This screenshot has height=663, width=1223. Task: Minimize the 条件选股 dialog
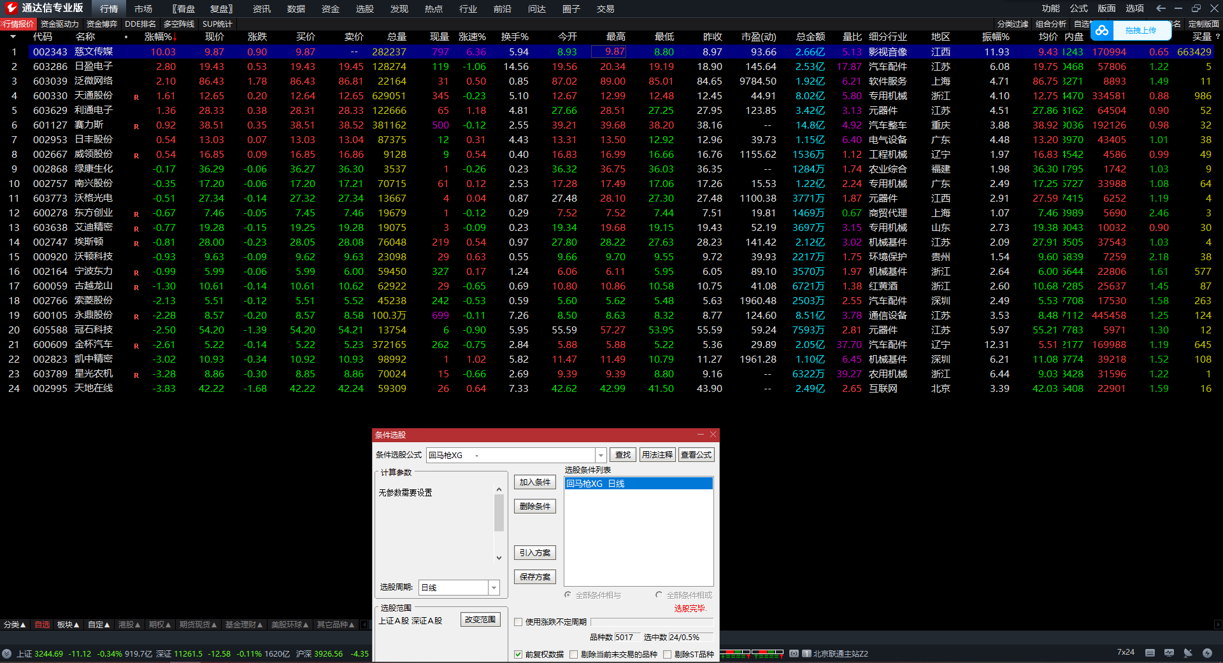701,435
